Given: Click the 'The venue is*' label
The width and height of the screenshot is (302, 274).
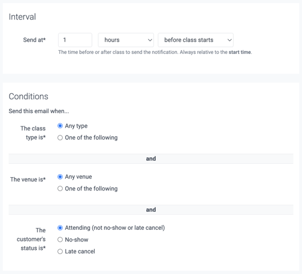Looking at the screenshot, I should [x=28, y=180].
